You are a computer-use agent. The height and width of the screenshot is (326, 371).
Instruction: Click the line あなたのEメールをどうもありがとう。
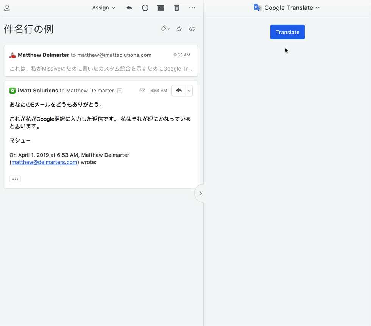pos(56,105)
